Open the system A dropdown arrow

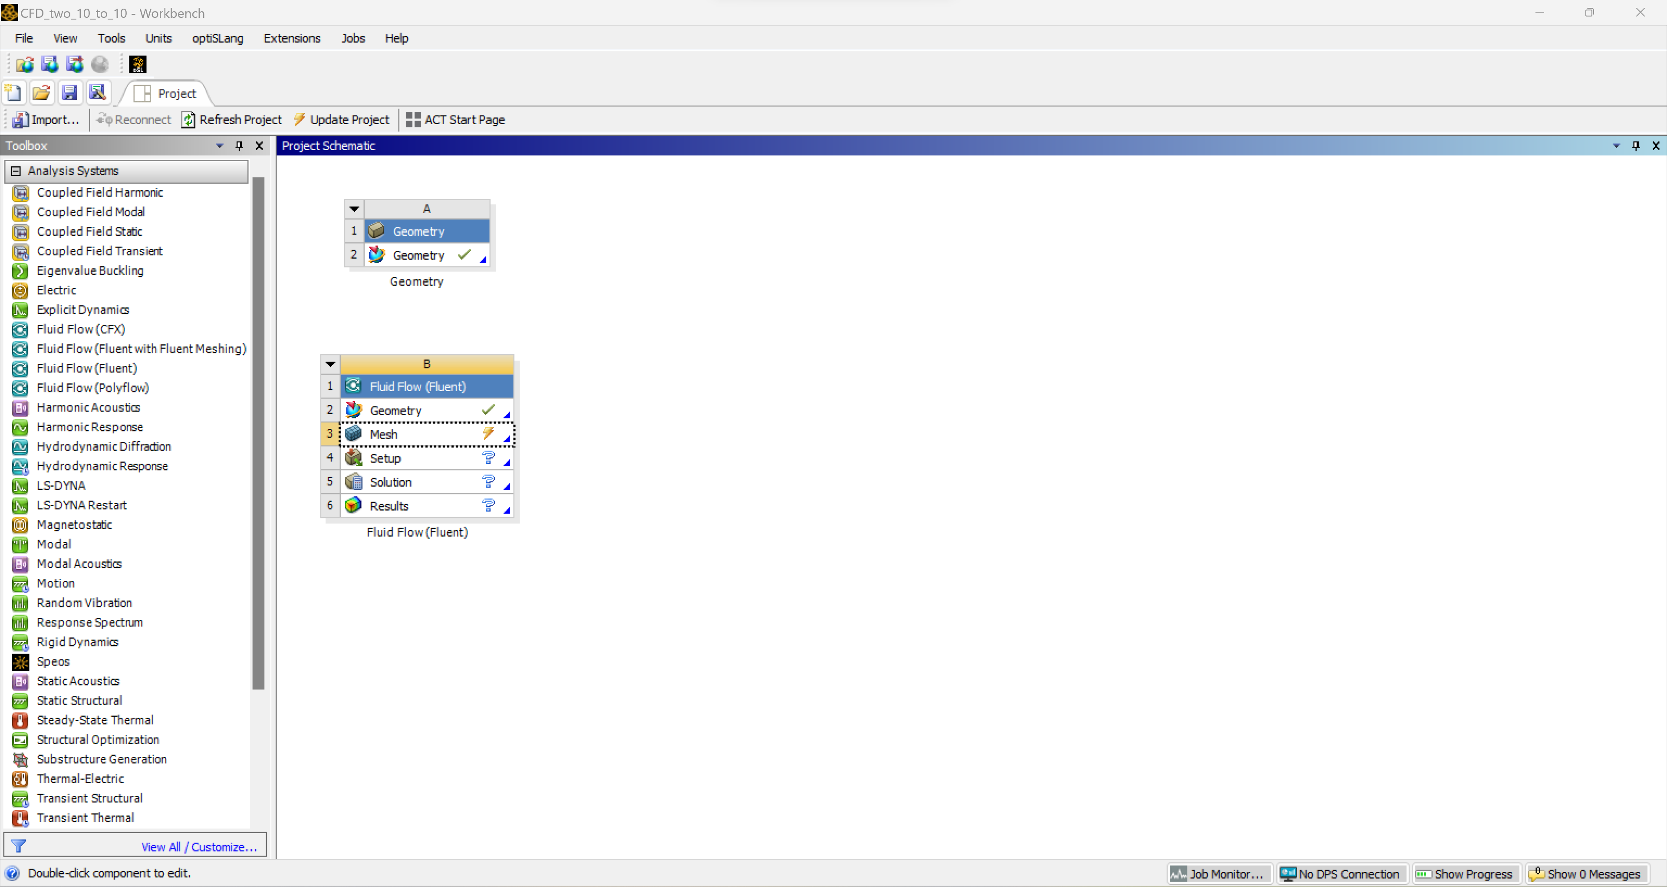pyautogui.click(x=354, y=209)
